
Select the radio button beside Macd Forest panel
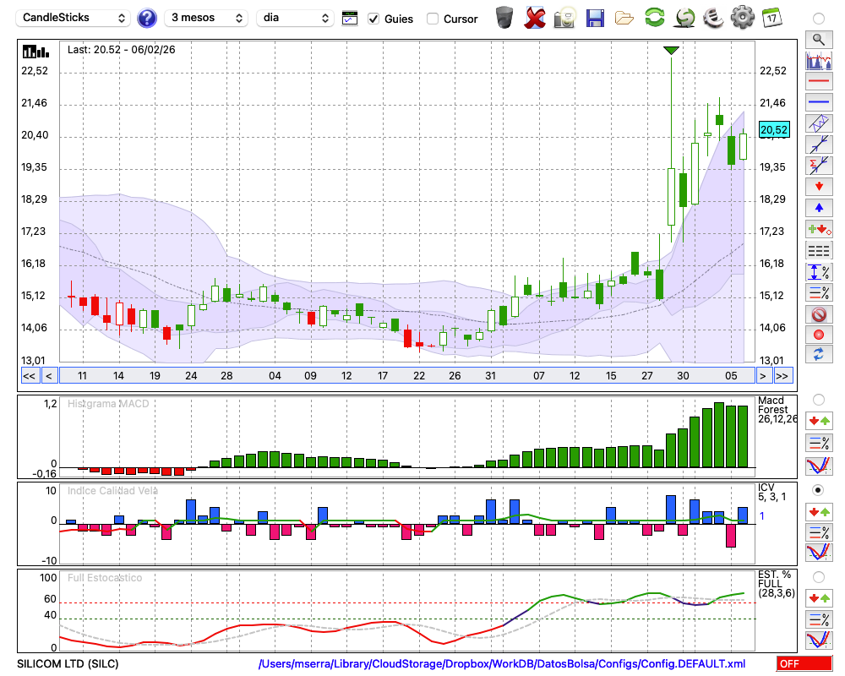pyautogui.click(x=818, y=399)
